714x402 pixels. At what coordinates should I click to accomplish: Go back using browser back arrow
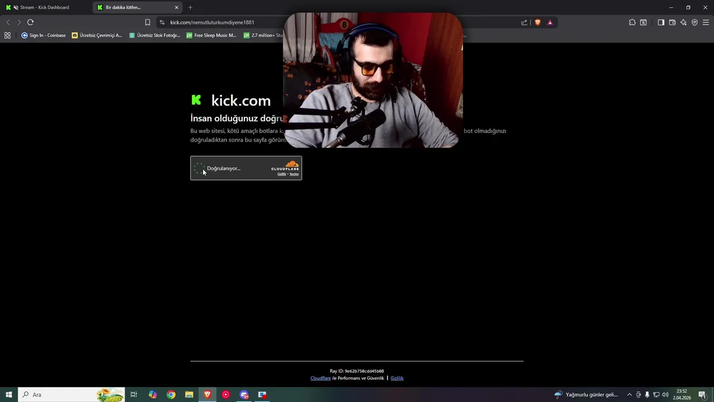click(x=8, y=22)
